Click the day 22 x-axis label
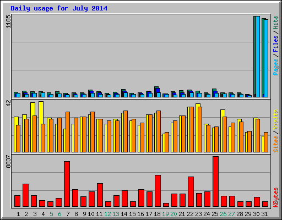 pyautogui.click(x=190, y=214)
